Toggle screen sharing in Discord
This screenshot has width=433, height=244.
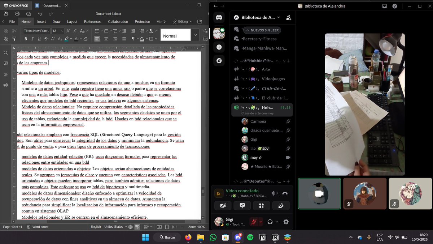[242, 206]
